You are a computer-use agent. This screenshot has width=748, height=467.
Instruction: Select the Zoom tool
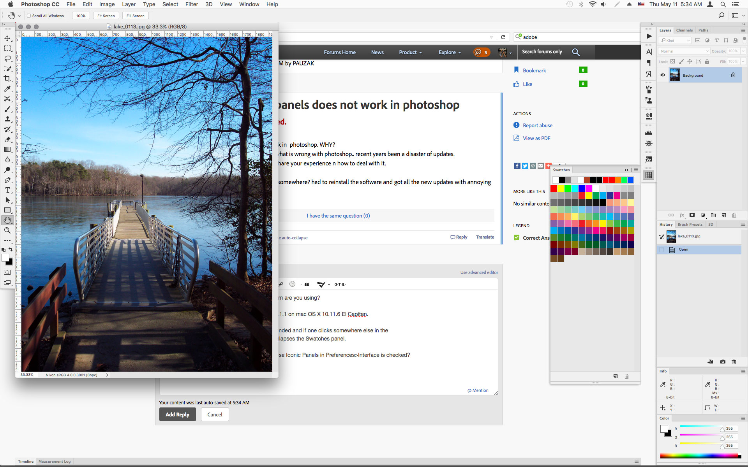(x=7, y=230)
